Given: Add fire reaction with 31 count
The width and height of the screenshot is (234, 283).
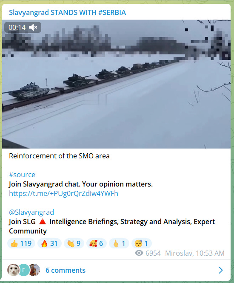Looking at the screenshot, I should click(49, 243).
